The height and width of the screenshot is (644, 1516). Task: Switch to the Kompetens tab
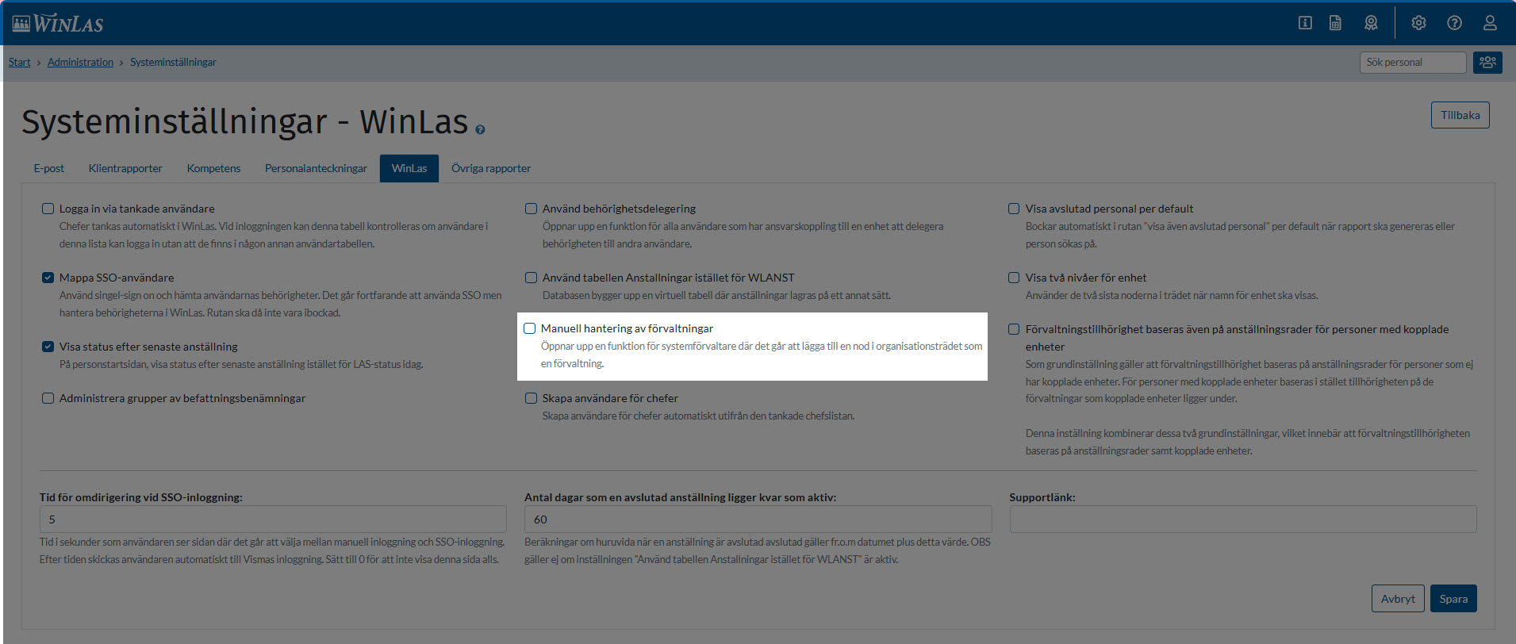click(x=213, y=168)
